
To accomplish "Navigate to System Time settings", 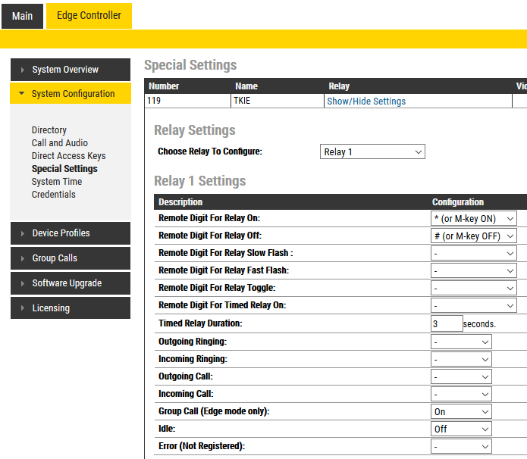I will 57,182.
